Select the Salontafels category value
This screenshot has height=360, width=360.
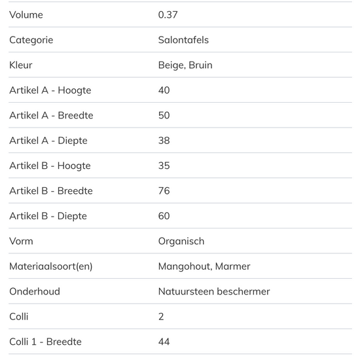(x=183, y=40)
